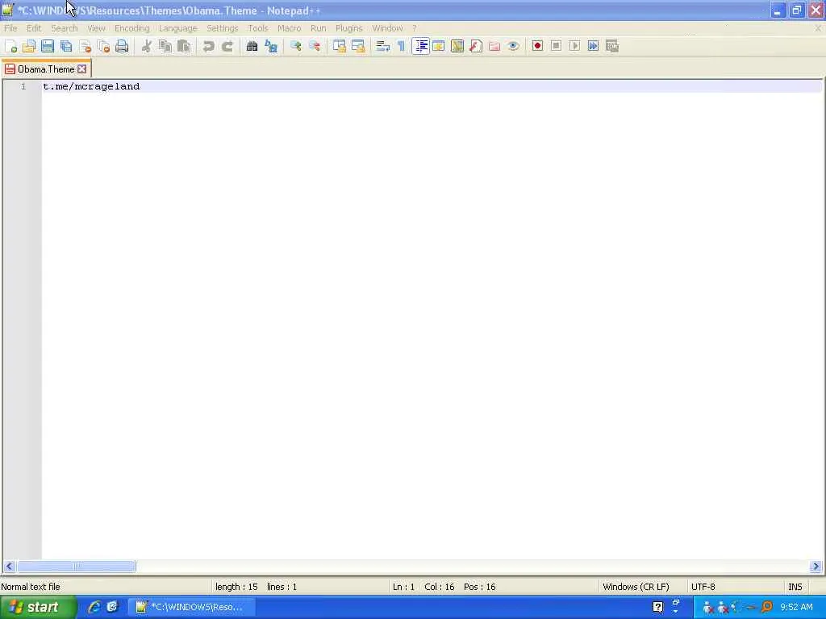Image resolution: width=826 pixels, height=619 pixels.
Task: Click the Save All toolbar icon
Action: click(x=66, y=46)
